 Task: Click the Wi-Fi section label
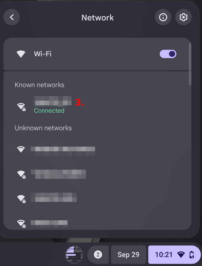pyautogui.click(x=43, y=54)
